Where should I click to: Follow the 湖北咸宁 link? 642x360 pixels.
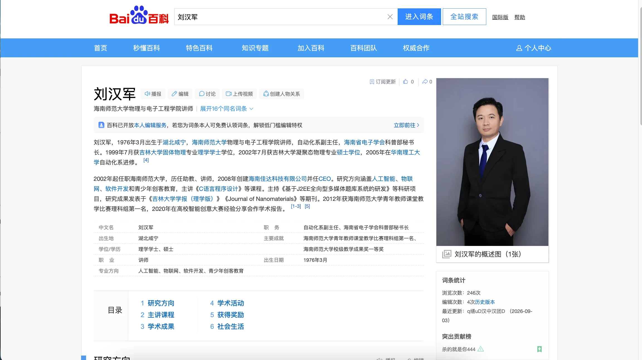pyautogui.click(x=174, y=142)
